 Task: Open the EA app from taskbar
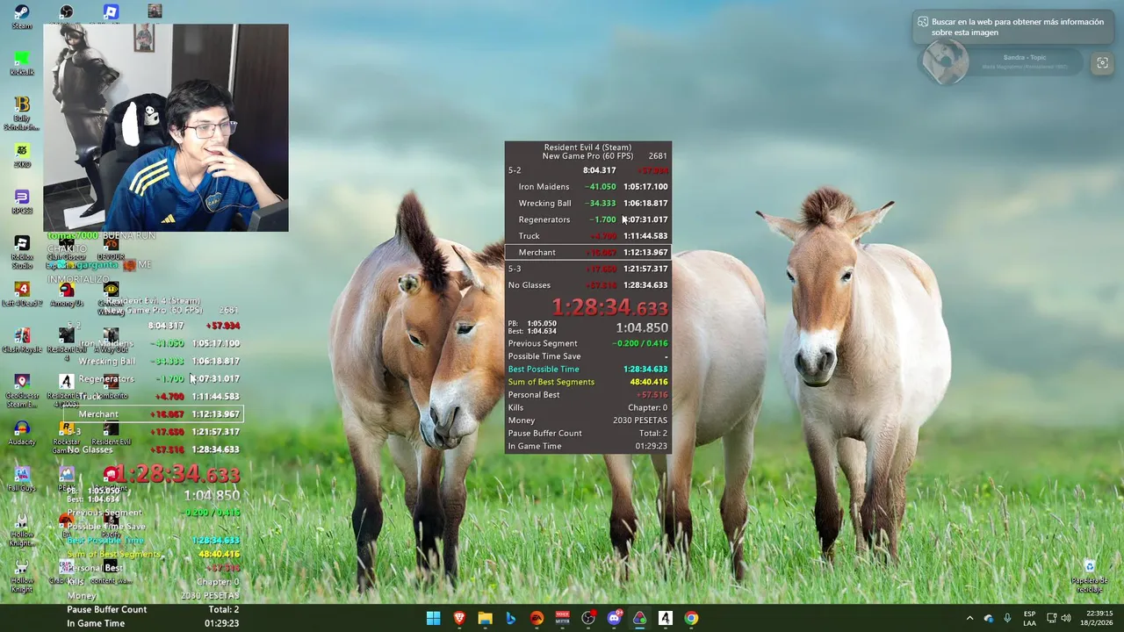pyautogui.click(x=537, y=618)
